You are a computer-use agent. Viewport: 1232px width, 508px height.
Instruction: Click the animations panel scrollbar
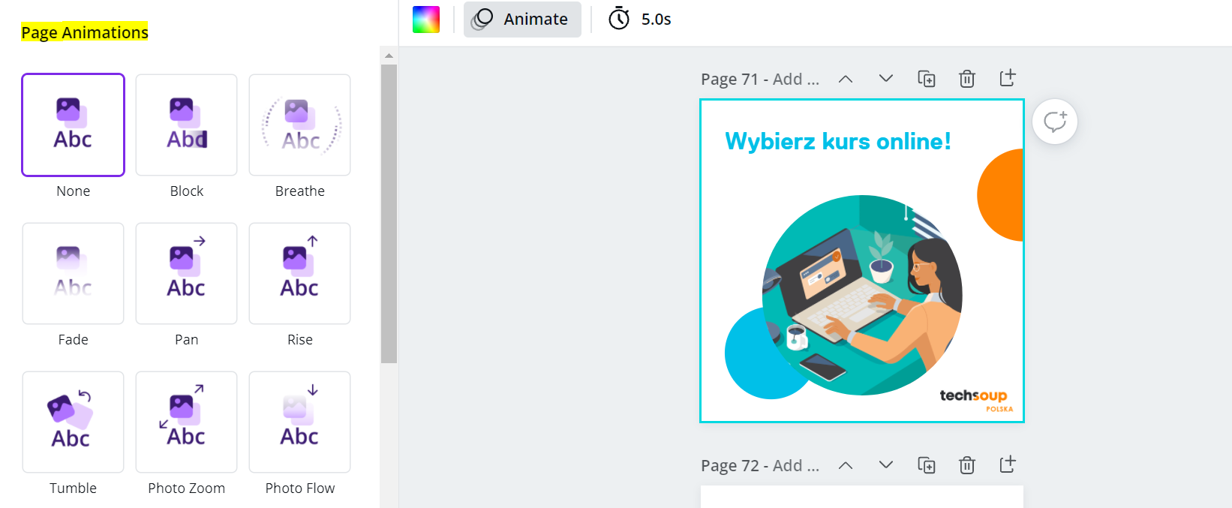tap(389, 214)
